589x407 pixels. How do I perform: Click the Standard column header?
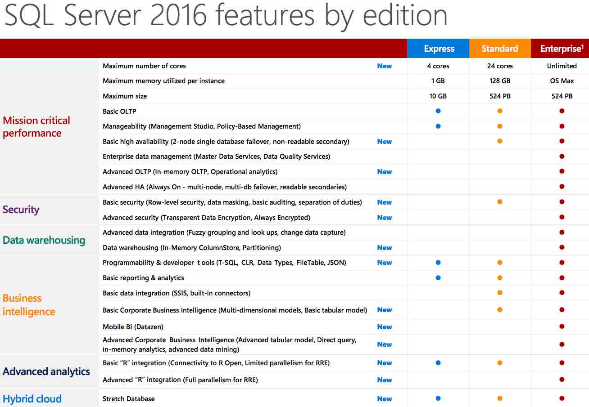point(500,49)
